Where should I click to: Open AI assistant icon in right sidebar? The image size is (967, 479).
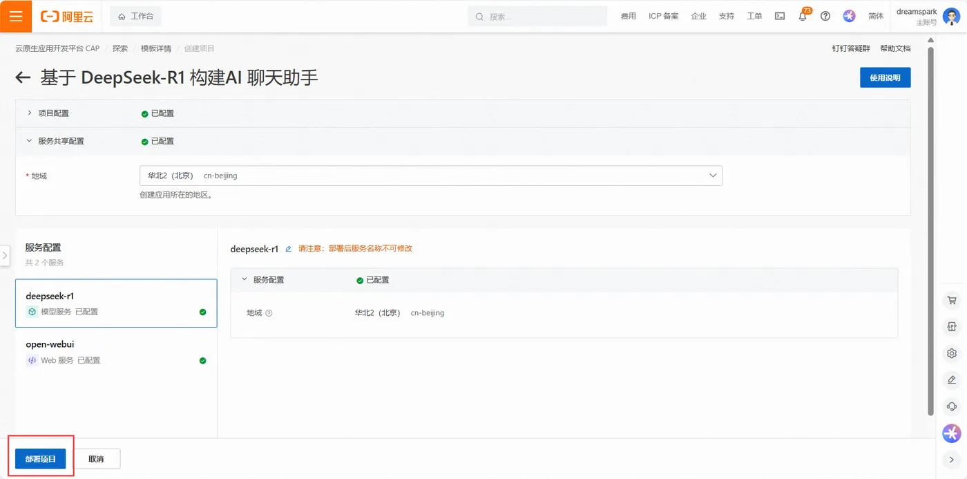tap(952, 433)
